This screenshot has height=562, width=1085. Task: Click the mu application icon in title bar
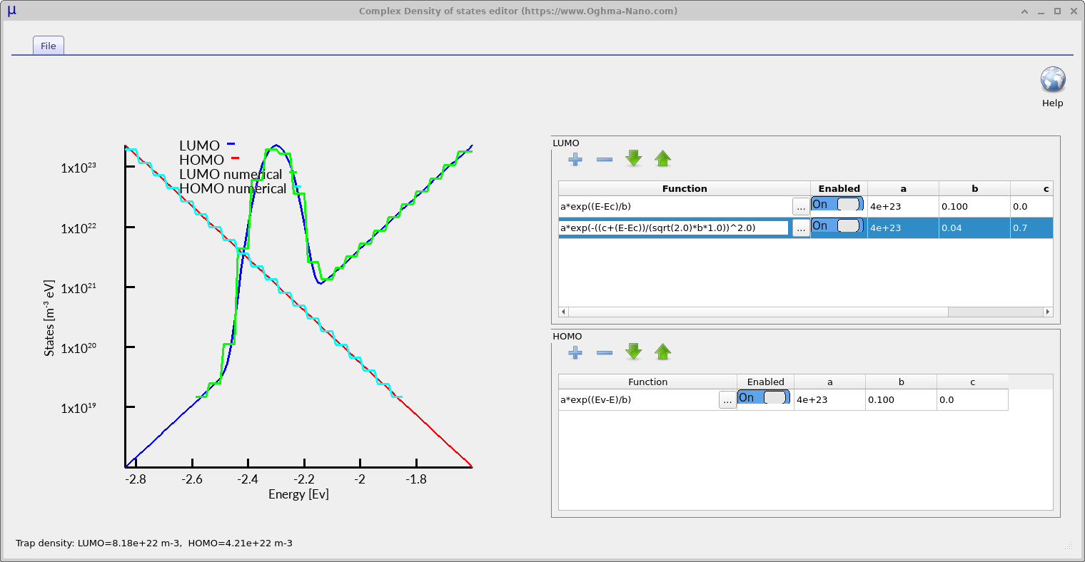[x=11, y=11]
